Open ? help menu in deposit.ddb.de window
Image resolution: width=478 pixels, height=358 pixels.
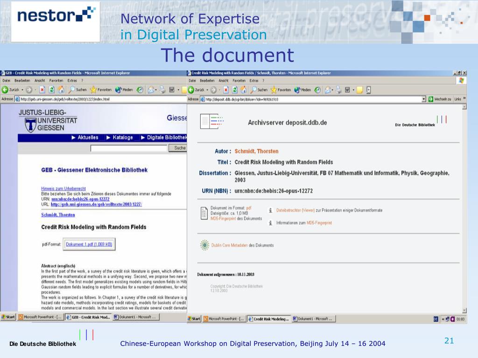(x=263, y=81)
